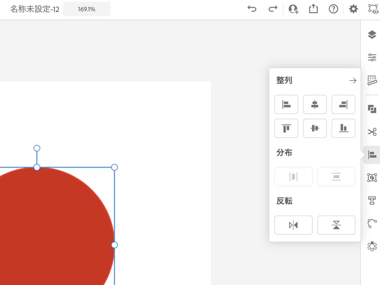The width and height of the screenshot is (380, 285).
Task: Invite collaborators with the add-person icon
Action: pos(294,9)
